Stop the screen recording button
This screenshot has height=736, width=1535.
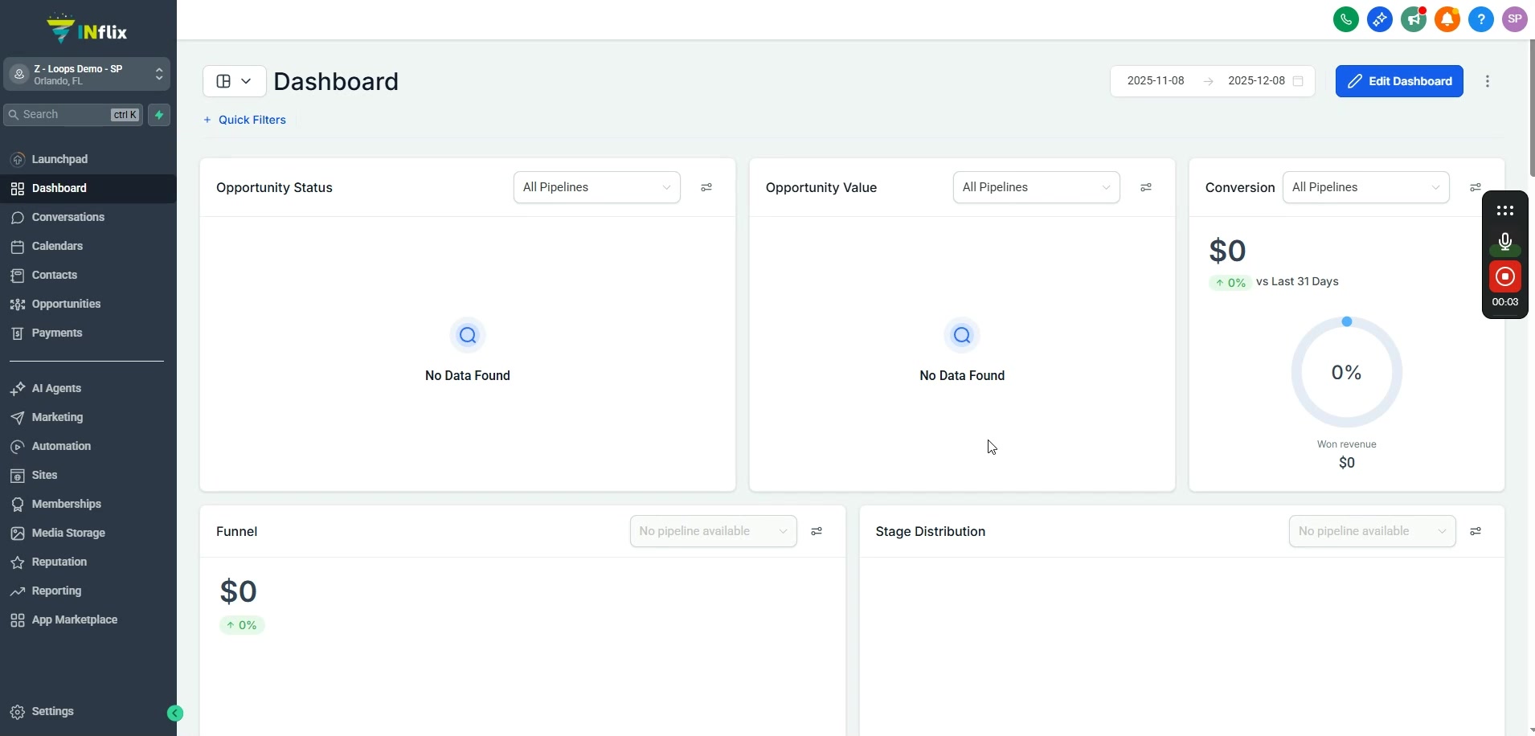[1505, 277]
